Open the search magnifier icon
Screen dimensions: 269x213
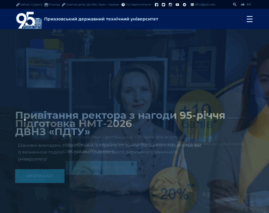coord(235,5)
